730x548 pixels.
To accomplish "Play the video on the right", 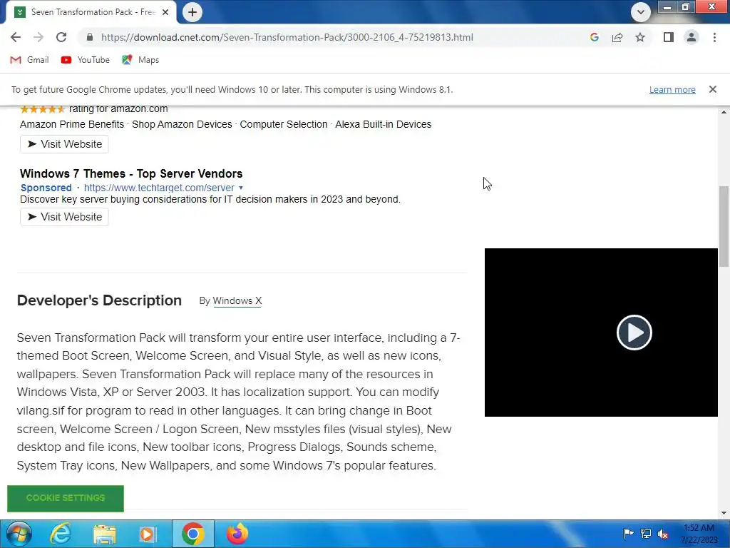I will pos(634,333).
